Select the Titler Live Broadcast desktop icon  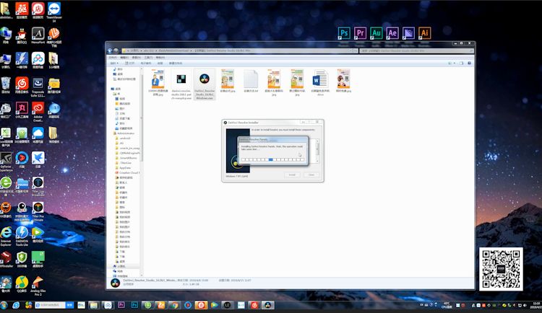pos(38,186)
